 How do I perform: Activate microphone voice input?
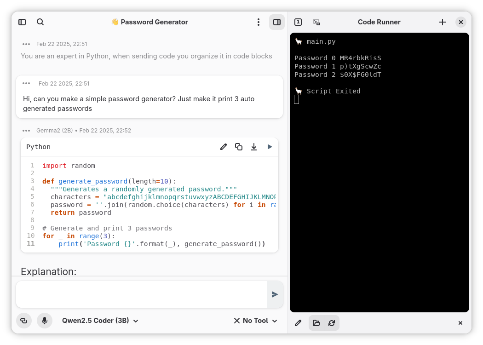pyautogui.click(x=45, y=321)
